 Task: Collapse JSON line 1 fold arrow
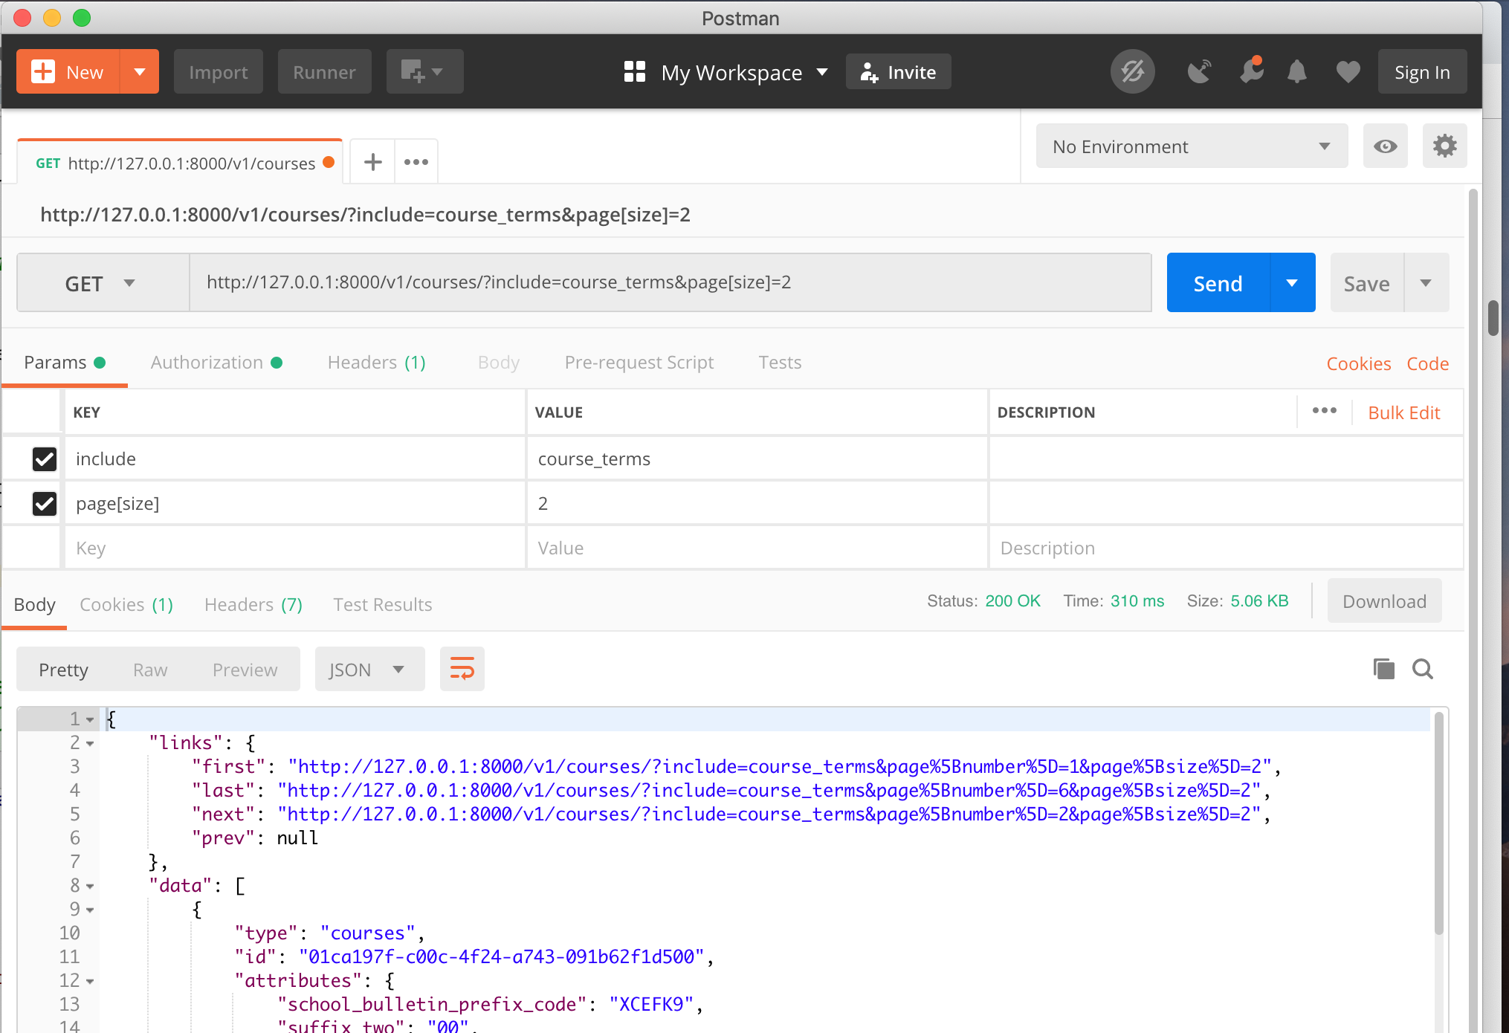[x=90, y=719]
